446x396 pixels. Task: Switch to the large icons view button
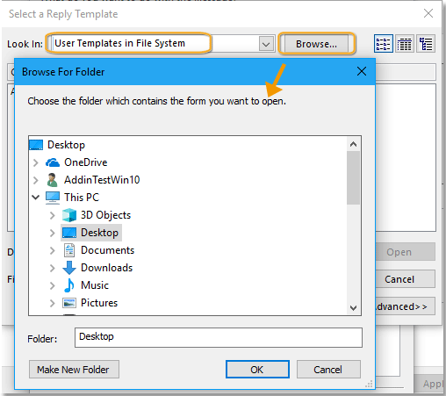click(x=383, y=44)
